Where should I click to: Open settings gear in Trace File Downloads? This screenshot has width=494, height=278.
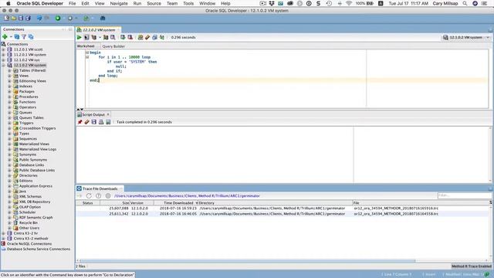coord(108,195)
